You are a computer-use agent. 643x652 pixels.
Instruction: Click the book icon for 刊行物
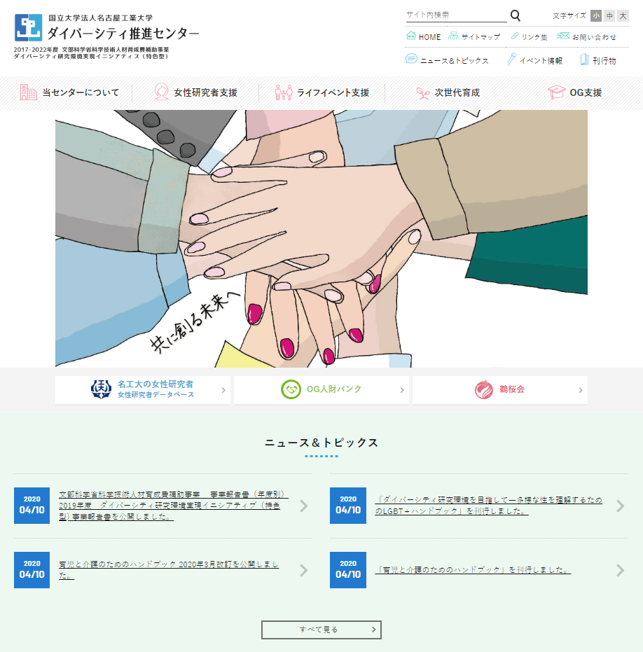(584, 60)
